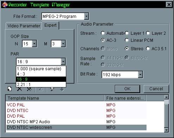This screenshot has height=138, width=174.
Task: Select AC-3 audio stream
Action: 103,40
